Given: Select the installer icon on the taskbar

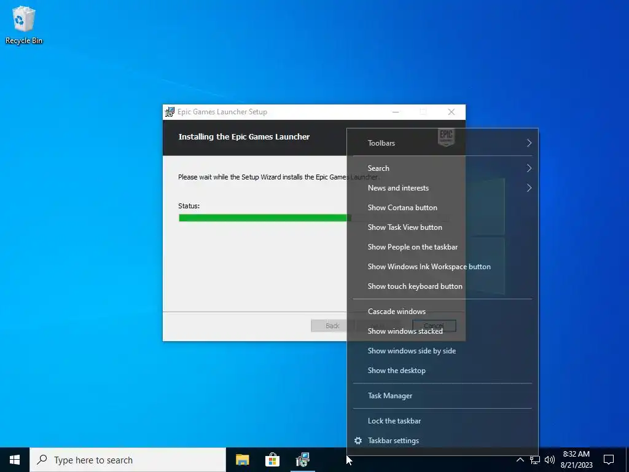Looking at the screenshot, I should pos(302,460).
